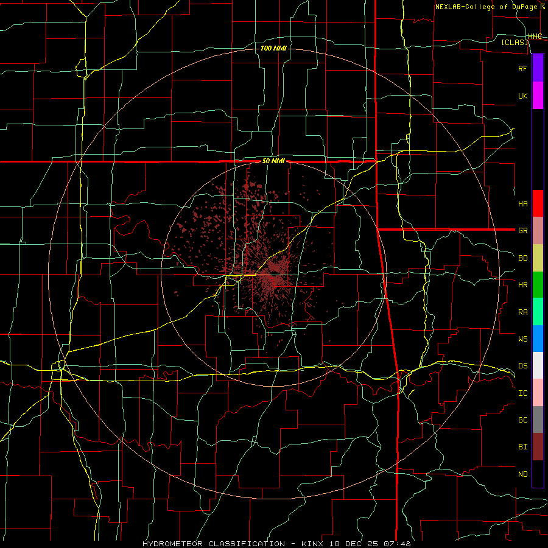This screenshot has width=548, height=548.
Task: Click the BI legend label
Action: click(x=522, y=447)
